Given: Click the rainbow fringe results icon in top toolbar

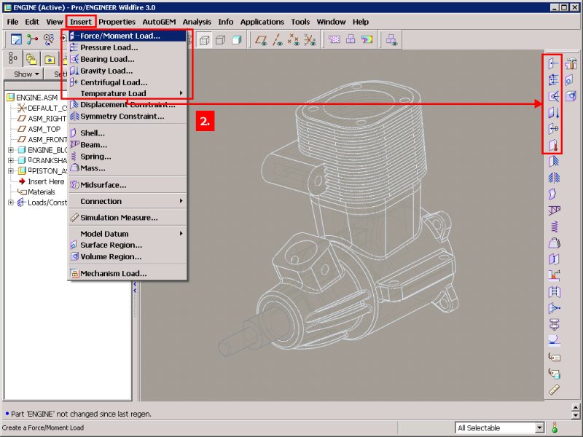Looking at the screenshot, I should [x=367, y=39].
